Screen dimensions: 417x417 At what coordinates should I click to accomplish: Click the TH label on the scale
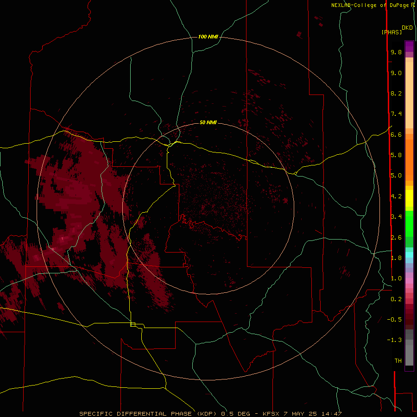[x=398, y=361]
